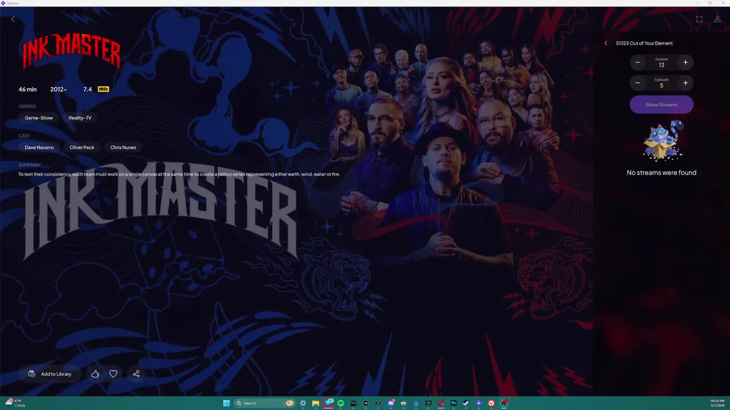Open Photoshop from the taskbar
730x410 pixels.
(453, 403)
